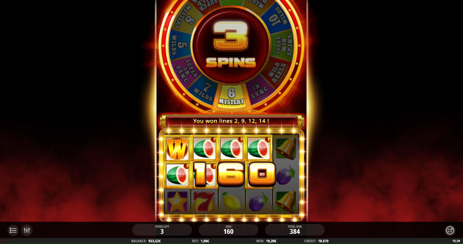Click the won lines message banner
This screenshot has height=244, width=463.
(x=231, y=121)
